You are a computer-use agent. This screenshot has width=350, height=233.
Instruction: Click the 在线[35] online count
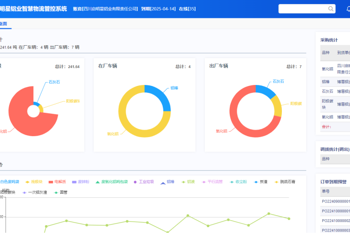click(x=187, y=9)
